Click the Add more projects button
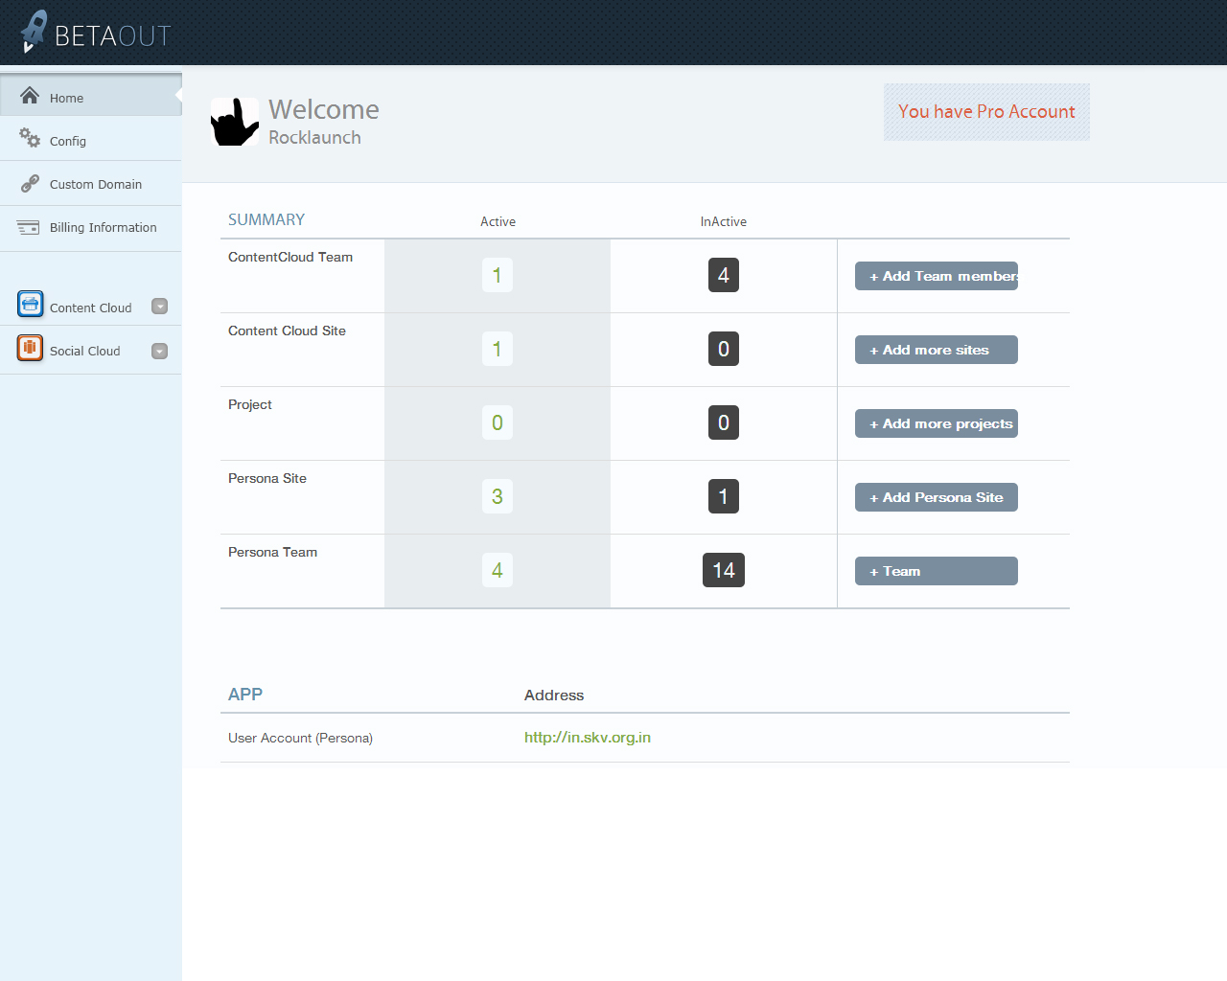Viewport: 1227px width, 981px height. pyautogui.click(x=937, y=423)
